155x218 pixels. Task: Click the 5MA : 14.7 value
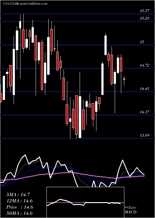[x=18, y=195]
